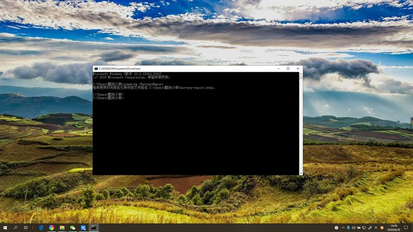This screenshot has width=413, height=232.
Task: Select the Command Prompt taskbar button
Action: click(94, 228)
